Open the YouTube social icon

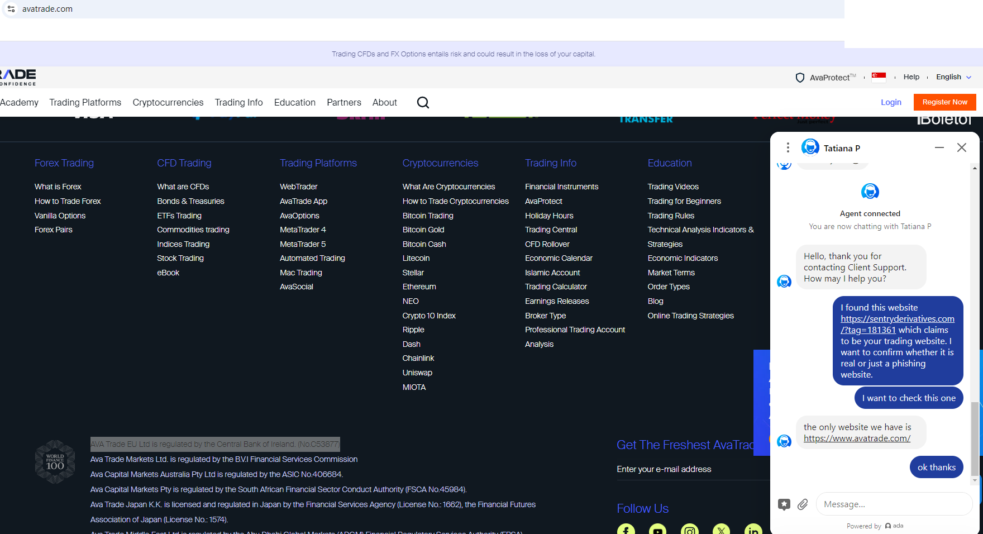657,530
